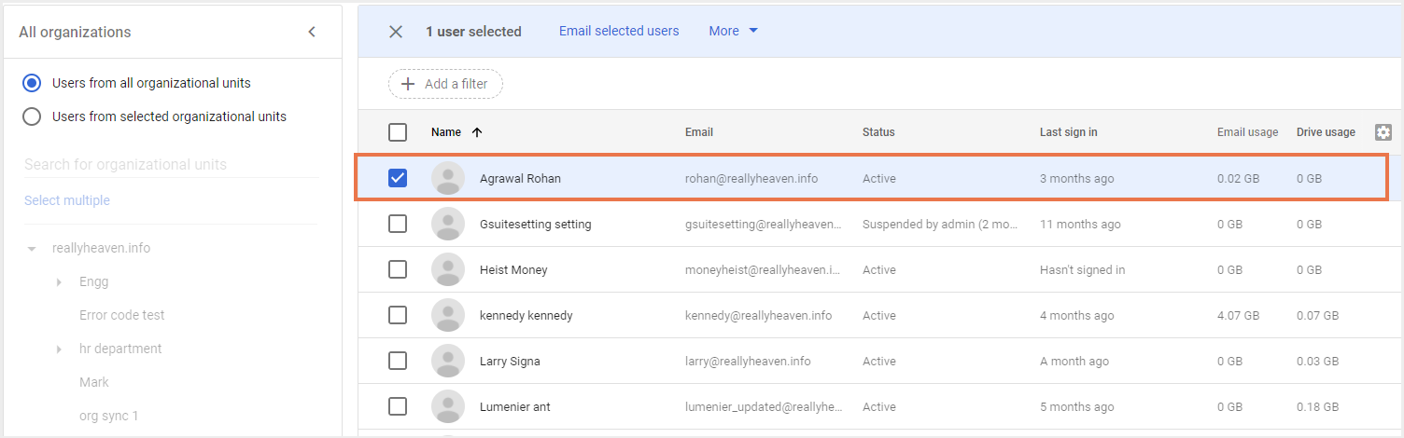The image size is (1404, 438).
Task: Expand the Engg organizational unit
Action: tap(59, 282)
